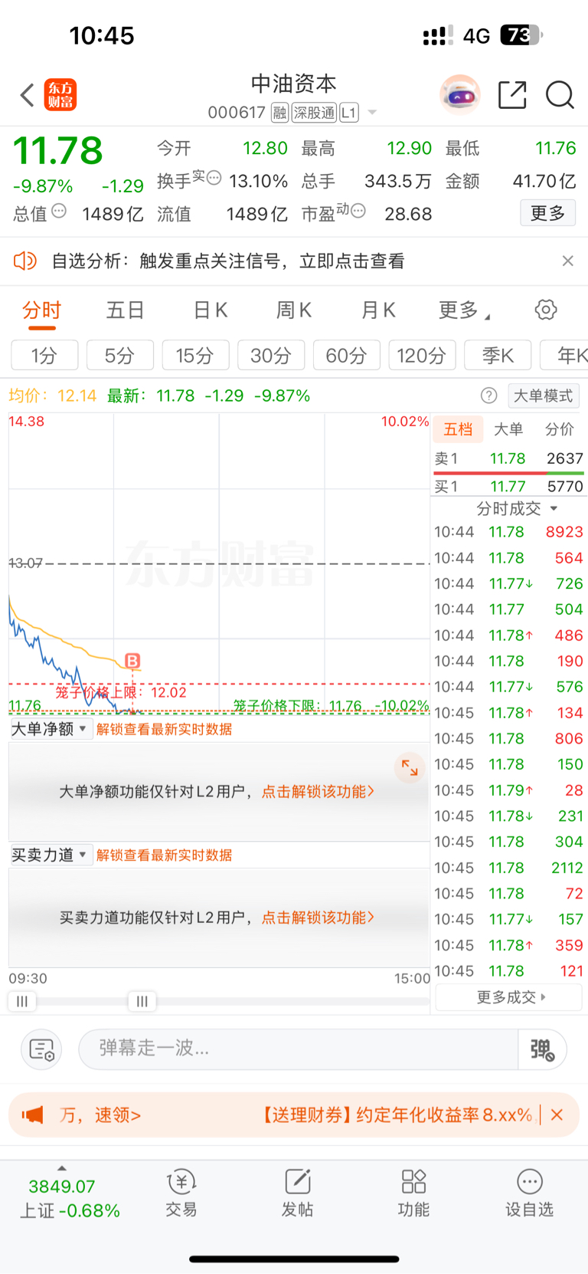Select the 大单 tab
Viewport: 588px width, 1274px height.
[508, 429]
